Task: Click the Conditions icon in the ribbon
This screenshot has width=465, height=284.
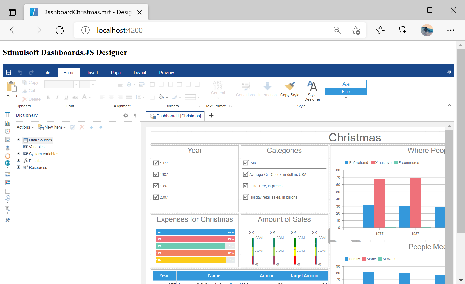Action: (245, 89)
